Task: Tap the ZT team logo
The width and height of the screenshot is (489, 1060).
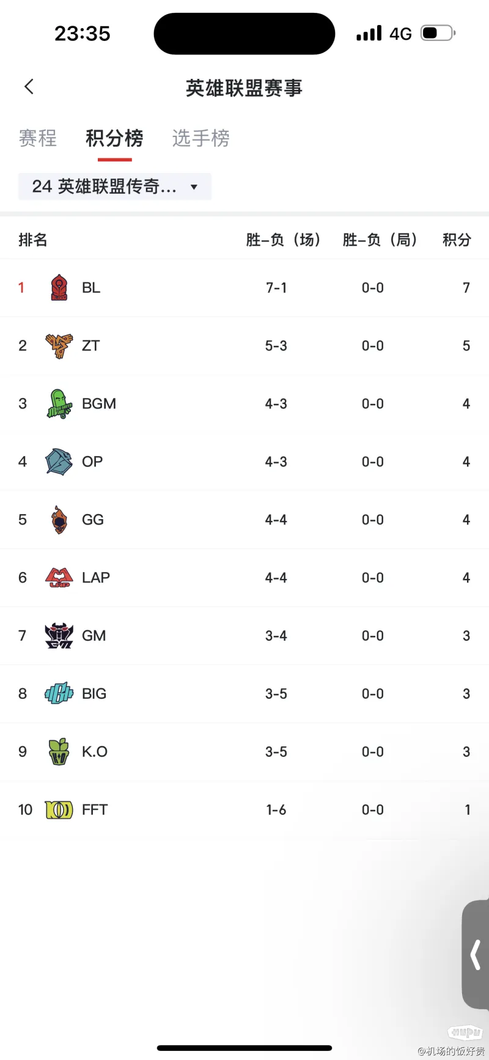Action: [x=59, y=345]
